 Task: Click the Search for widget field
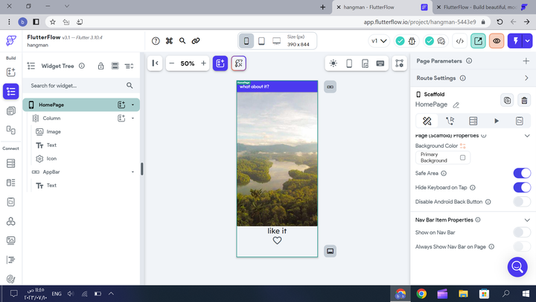74,86
